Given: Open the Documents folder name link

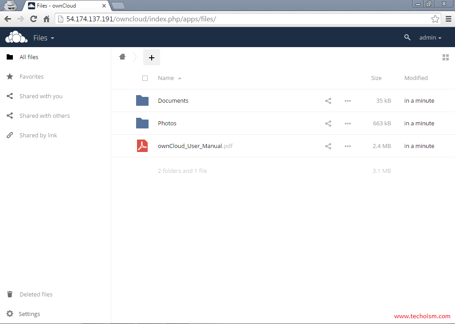Looking at the screenshot, I should click(173, 100).
